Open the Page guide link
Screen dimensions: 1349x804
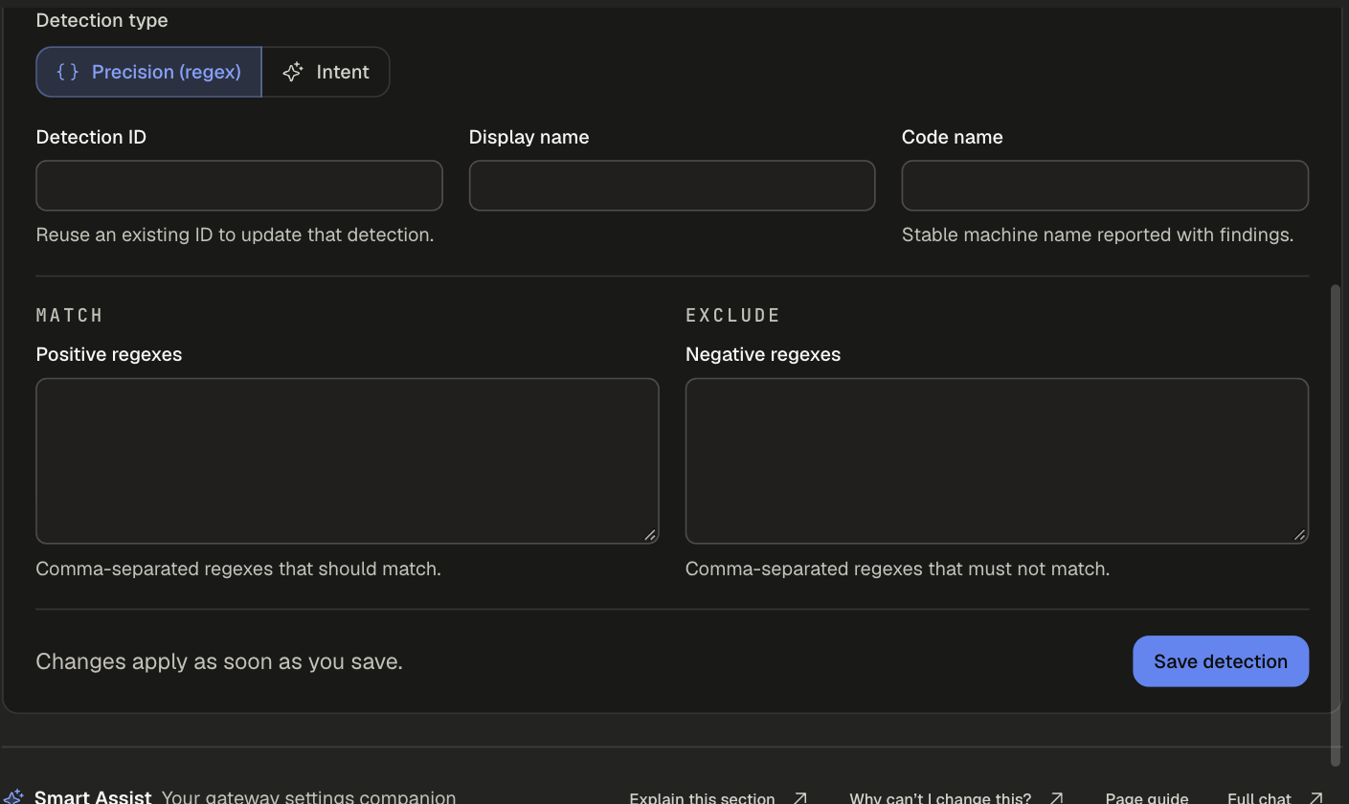pyautogui.click(x=1147, y=797)
